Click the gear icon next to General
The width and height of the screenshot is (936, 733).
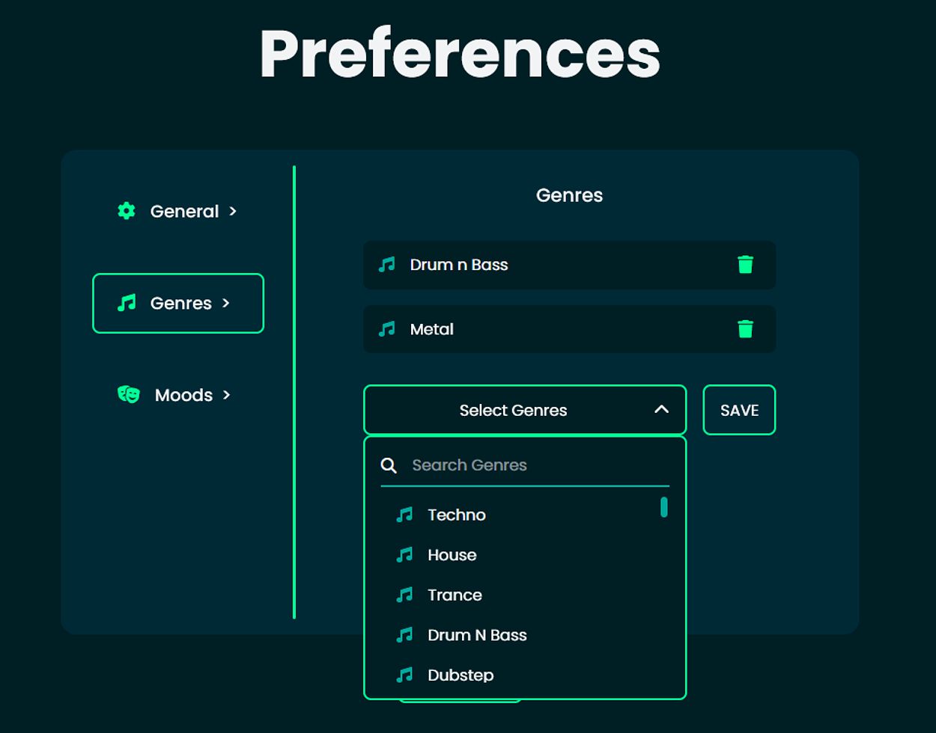tap(127, 211)
